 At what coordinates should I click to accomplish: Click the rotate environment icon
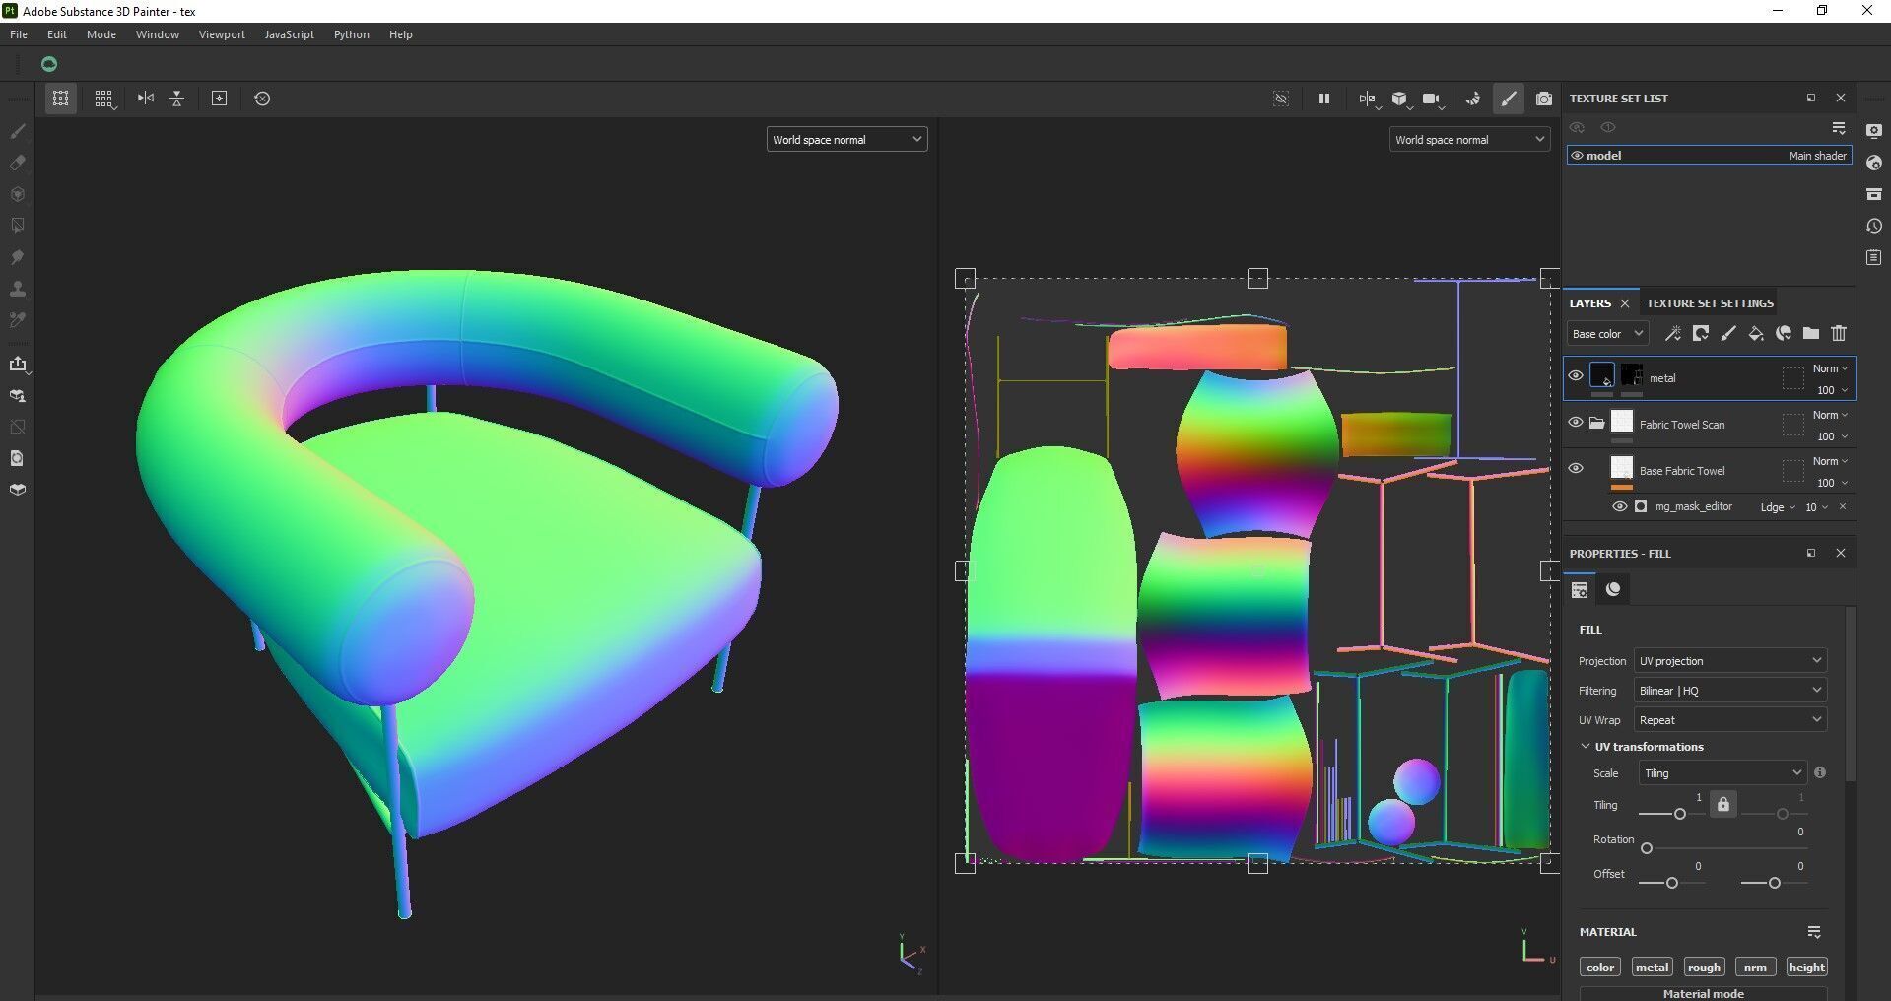click(x=1473, y=99)
